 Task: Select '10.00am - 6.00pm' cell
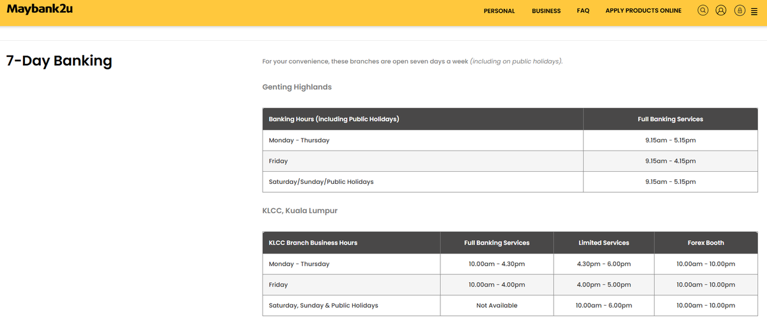603,306
